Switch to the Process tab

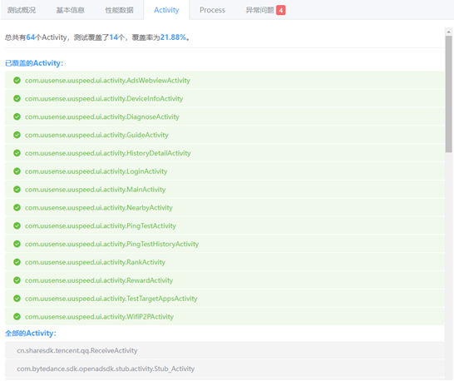[212, 10]
